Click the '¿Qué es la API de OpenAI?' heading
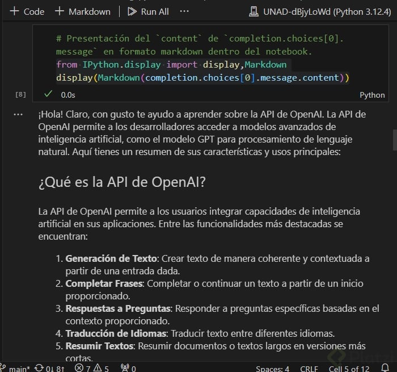Viewport: 397px width, 372px height. tap(122, 182)
